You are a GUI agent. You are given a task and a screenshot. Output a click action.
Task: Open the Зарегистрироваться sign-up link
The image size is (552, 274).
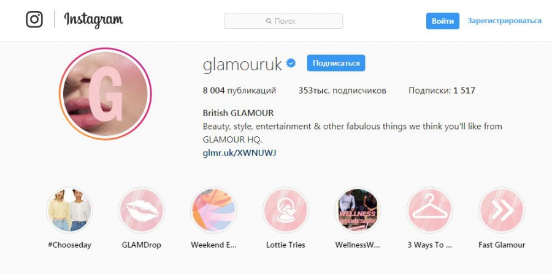(504, 21)
